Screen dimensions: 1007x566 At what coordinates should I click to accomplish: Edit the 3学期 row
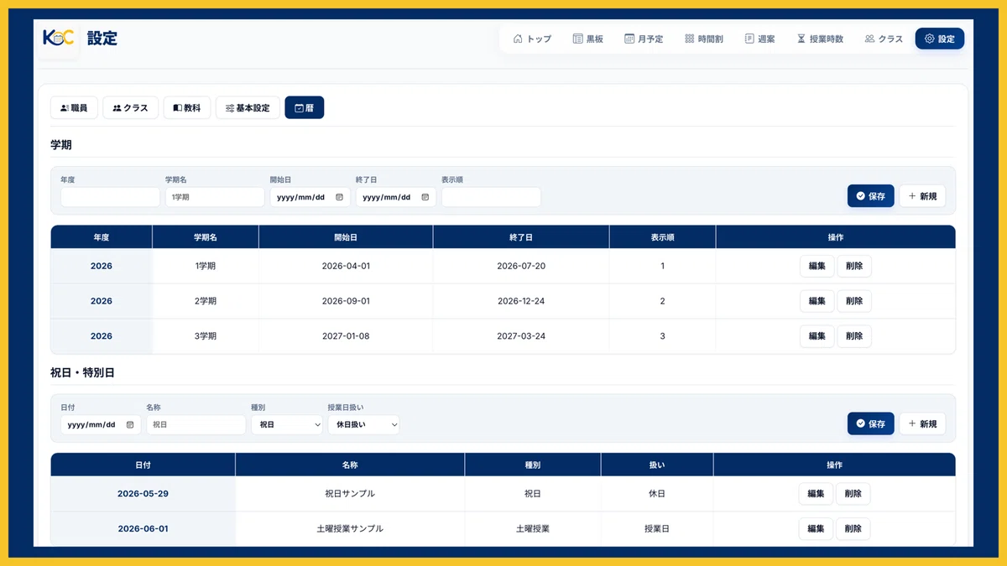(817, 336)
